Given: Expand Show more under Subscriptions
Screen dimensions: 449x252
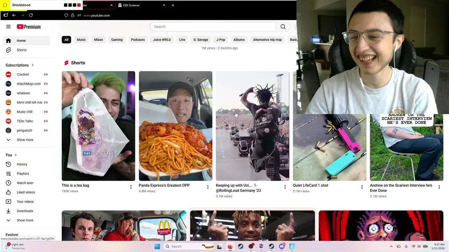Looking at the screenshot, I should 27,140.
